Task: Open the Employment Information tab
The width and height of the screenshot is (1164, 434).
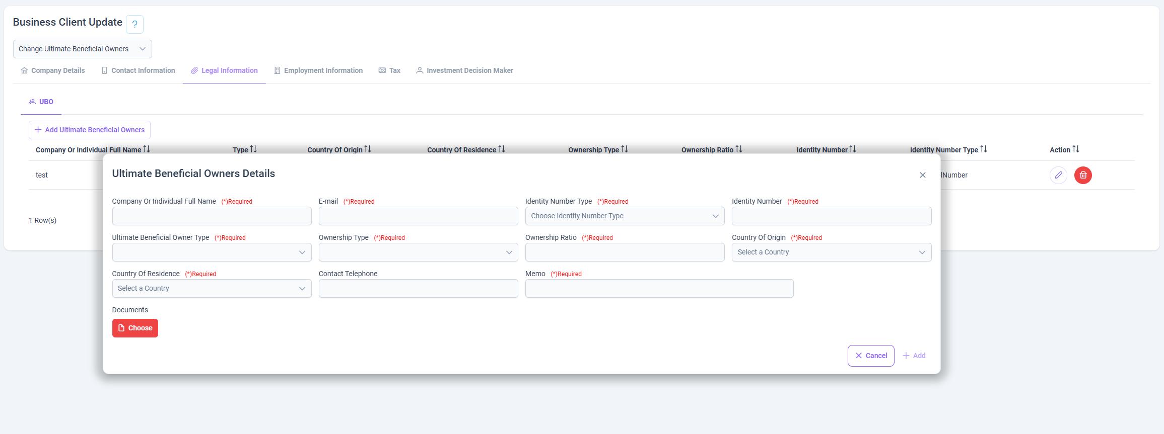Action: 318,70
